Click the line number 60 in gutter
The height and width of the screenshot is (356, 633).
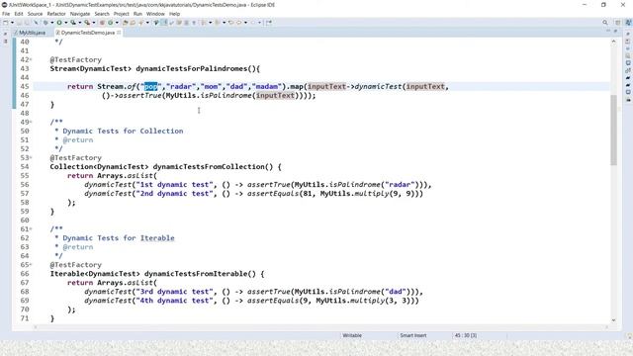tap(24, 220)
